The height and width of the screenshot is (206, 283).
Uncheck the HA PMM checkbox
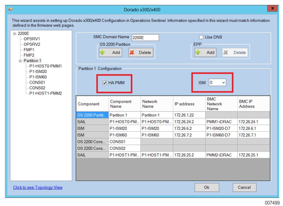pyautogui.click(x=105, y=83)
